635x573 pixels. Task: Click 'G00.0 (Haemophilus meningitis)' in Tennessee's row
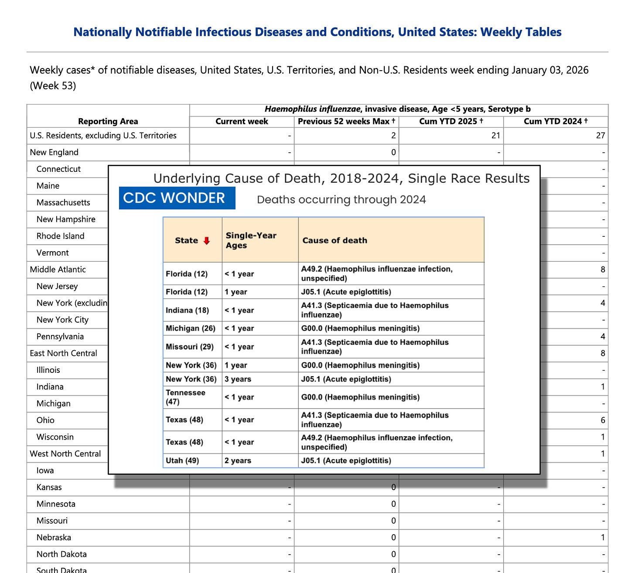click(x=360, y=397)
